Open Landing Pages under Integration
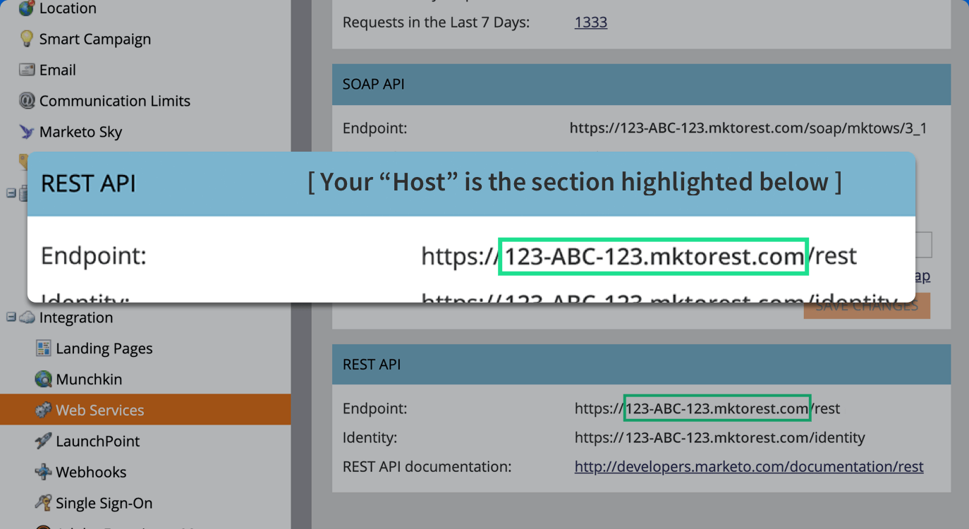Screen dimensions: 969x529 tap(104, 348)
